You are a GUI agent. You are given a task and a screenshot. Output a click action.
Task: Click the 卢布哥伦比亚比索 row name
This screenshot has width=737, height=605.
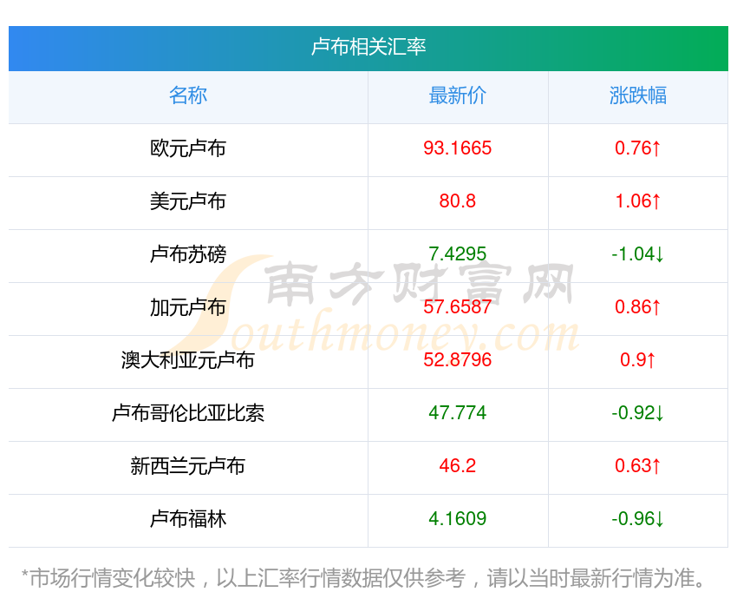(188, 413)
